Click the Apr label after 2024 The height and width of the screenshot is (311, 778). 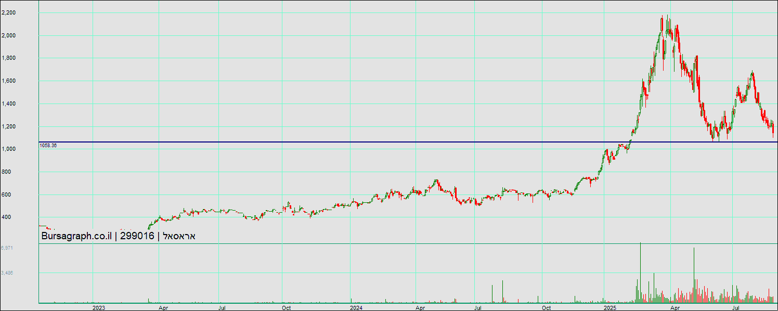tap(419, 308)
